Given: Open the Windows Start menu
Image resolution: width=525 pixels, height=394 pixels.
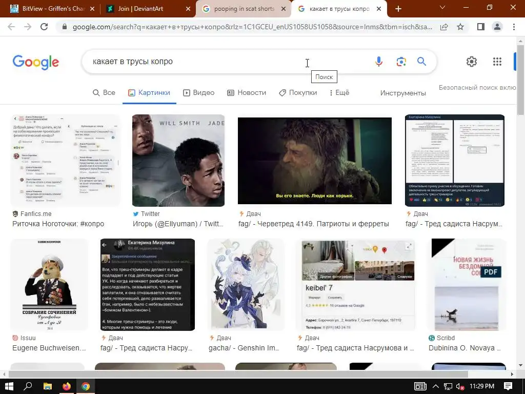Looking at the screenshot, I should (x=9, y=386).
